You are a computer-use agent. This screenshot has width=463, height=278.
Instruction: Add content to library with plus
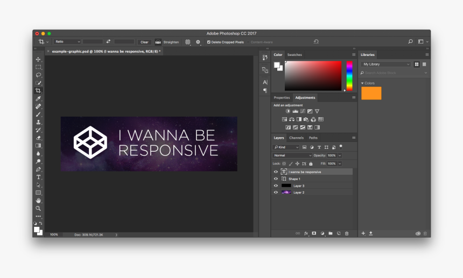click(363, 233)
